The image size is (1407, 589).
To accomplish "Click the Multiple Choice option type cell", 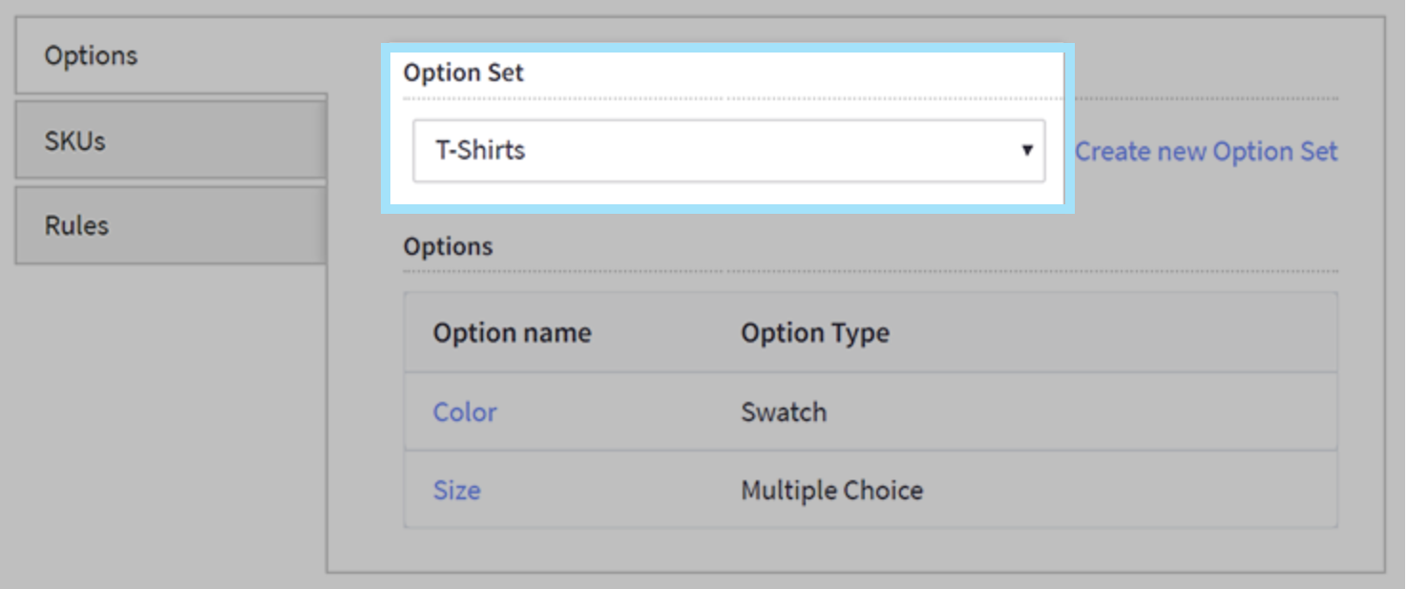I will (831, 491).
